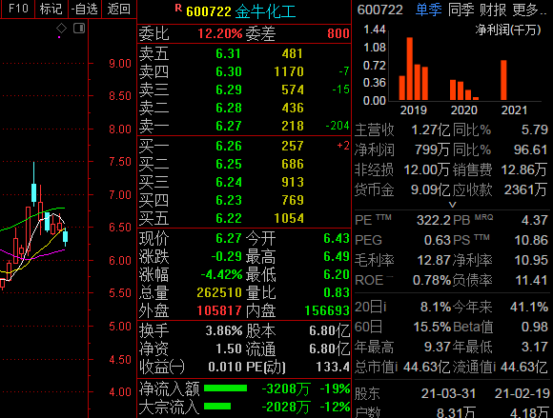The height and width of the screenshot is (418, 553).
Task: Click 卖二 price 6.28
Action: [229, 108]
